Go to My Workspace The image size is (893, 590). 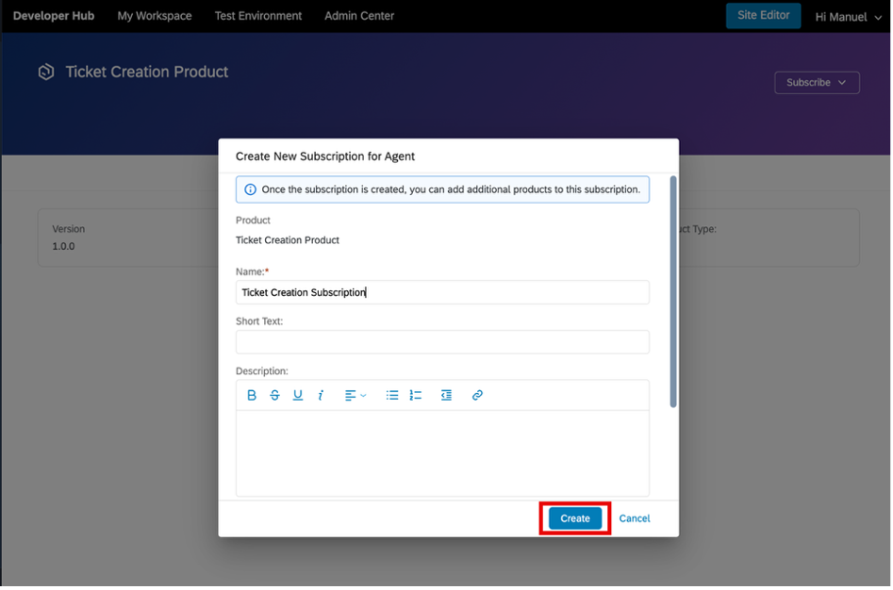[x=155, y=16]
